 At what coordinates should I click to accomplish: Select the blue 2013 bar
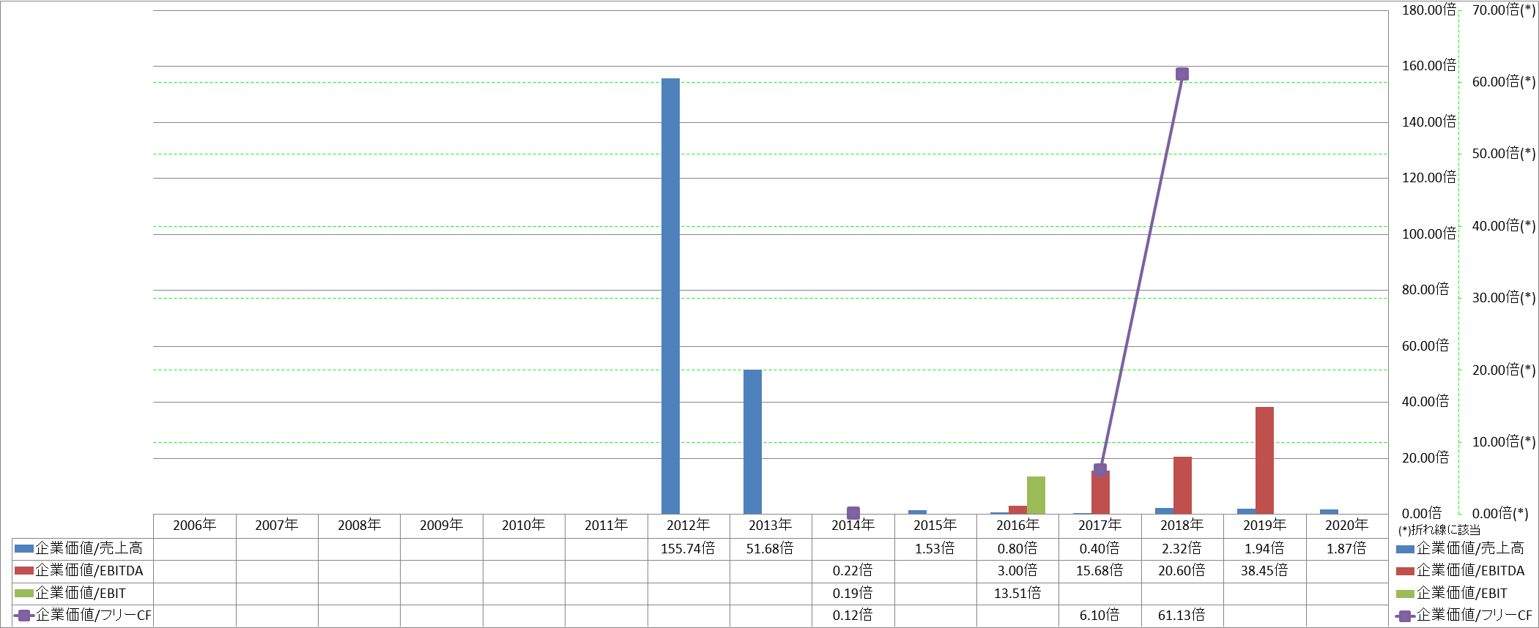click(752, 441)
